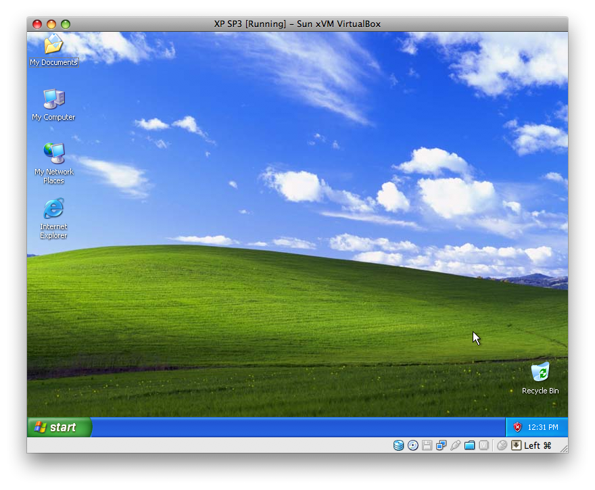Click the VirtualBox virtualization (V chip) status icon
This screenshot has height=490, width=595.
click(484, 445)
